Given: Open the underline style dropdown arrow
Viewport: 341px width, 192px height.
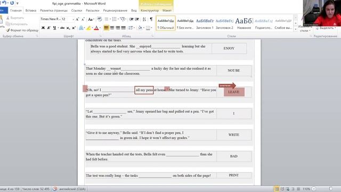Looking at the screenshot, I should click(x=58, y=28).
